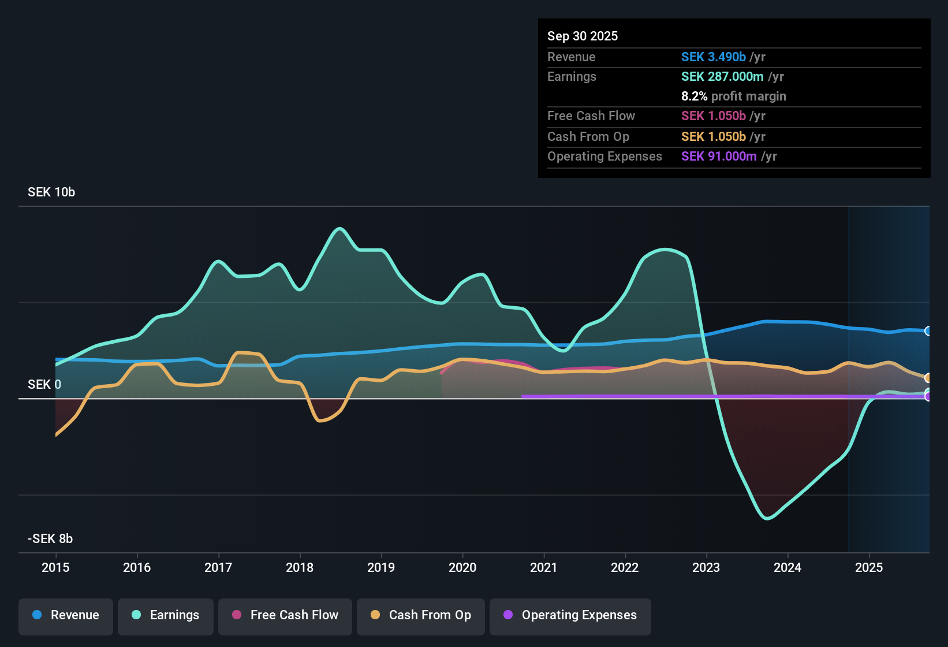
Task: Select the 2020 x-axis year label
Action: point(462,568)
